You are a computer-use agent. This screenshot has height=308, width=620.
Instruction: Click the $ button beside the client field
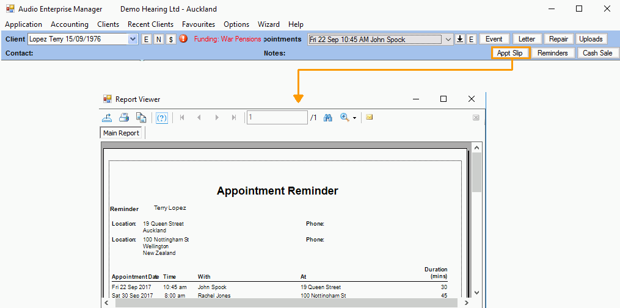point(171,39)
